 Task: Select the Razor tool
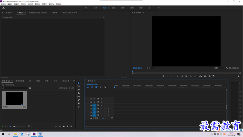point(79,93)
